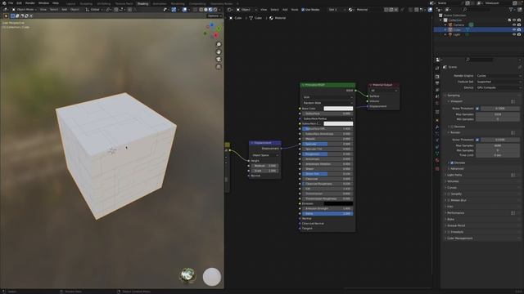
Task: Open the Edit menu
Action: (x=19, y=3)
